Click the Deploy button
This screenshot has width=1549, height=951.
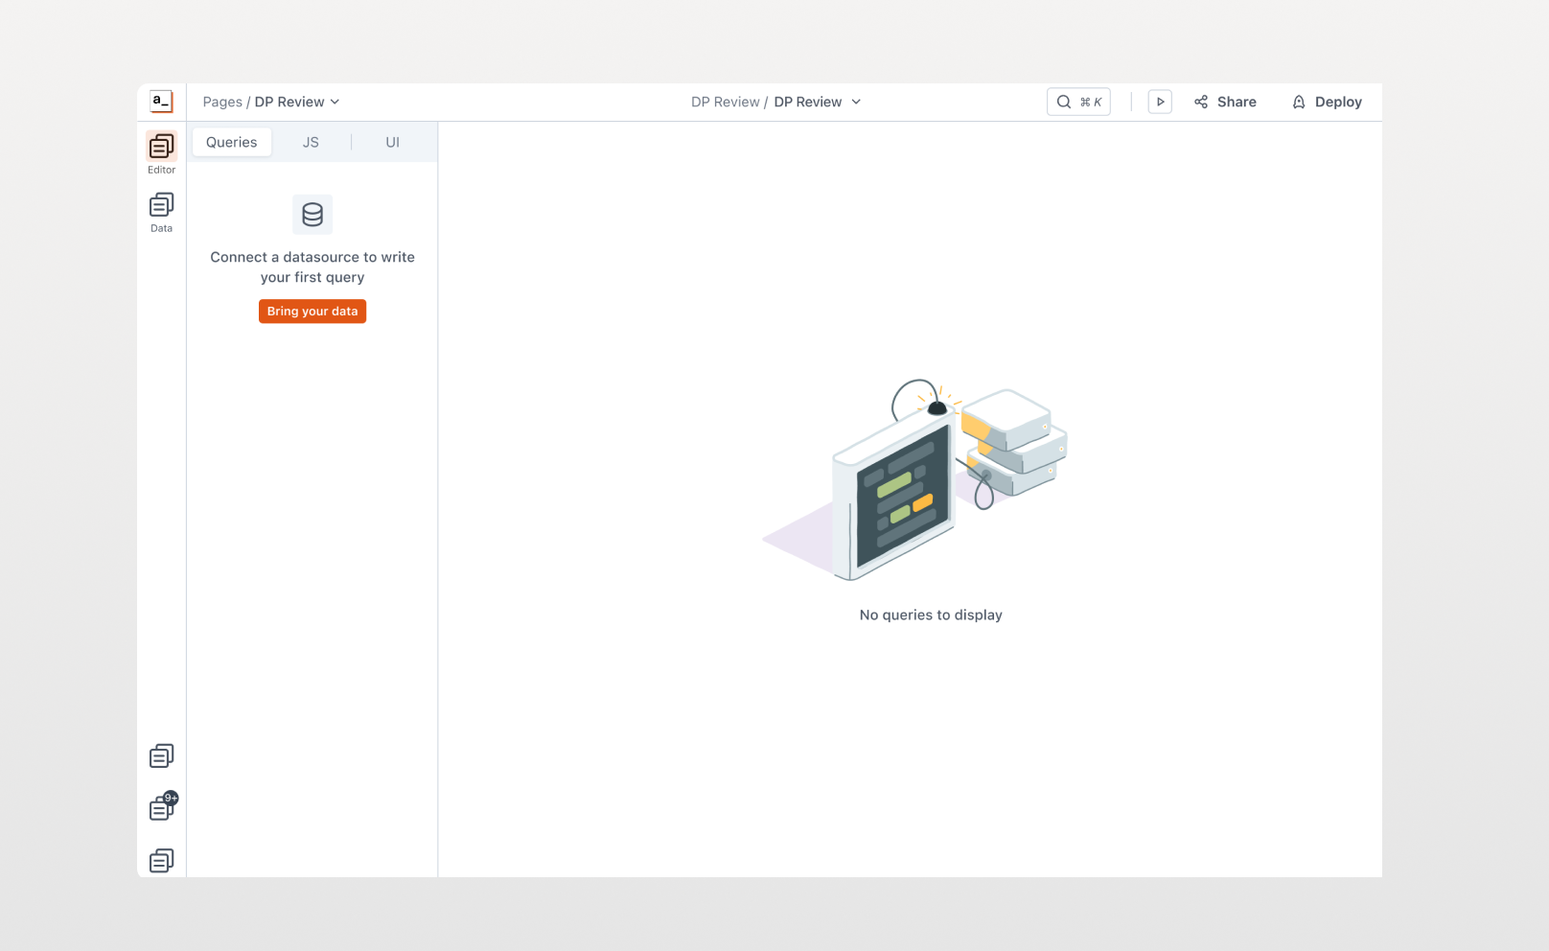click(x=1327, y=102)
